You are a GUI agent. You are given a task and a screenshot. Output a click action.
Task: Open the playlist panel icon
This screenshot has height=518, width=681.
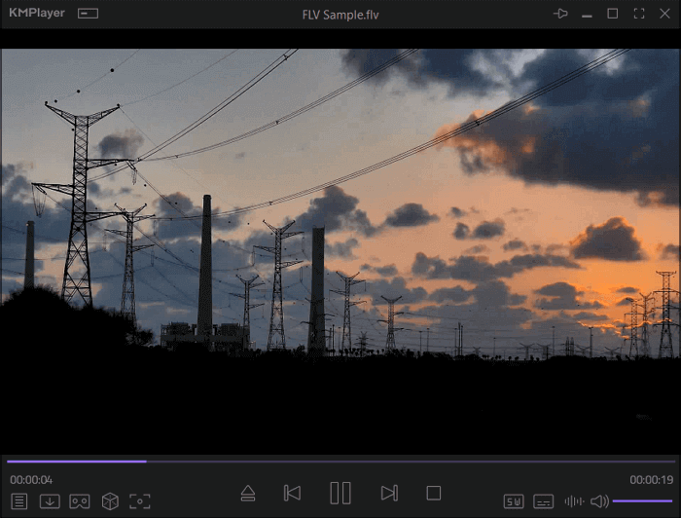[x=19, y=501]
